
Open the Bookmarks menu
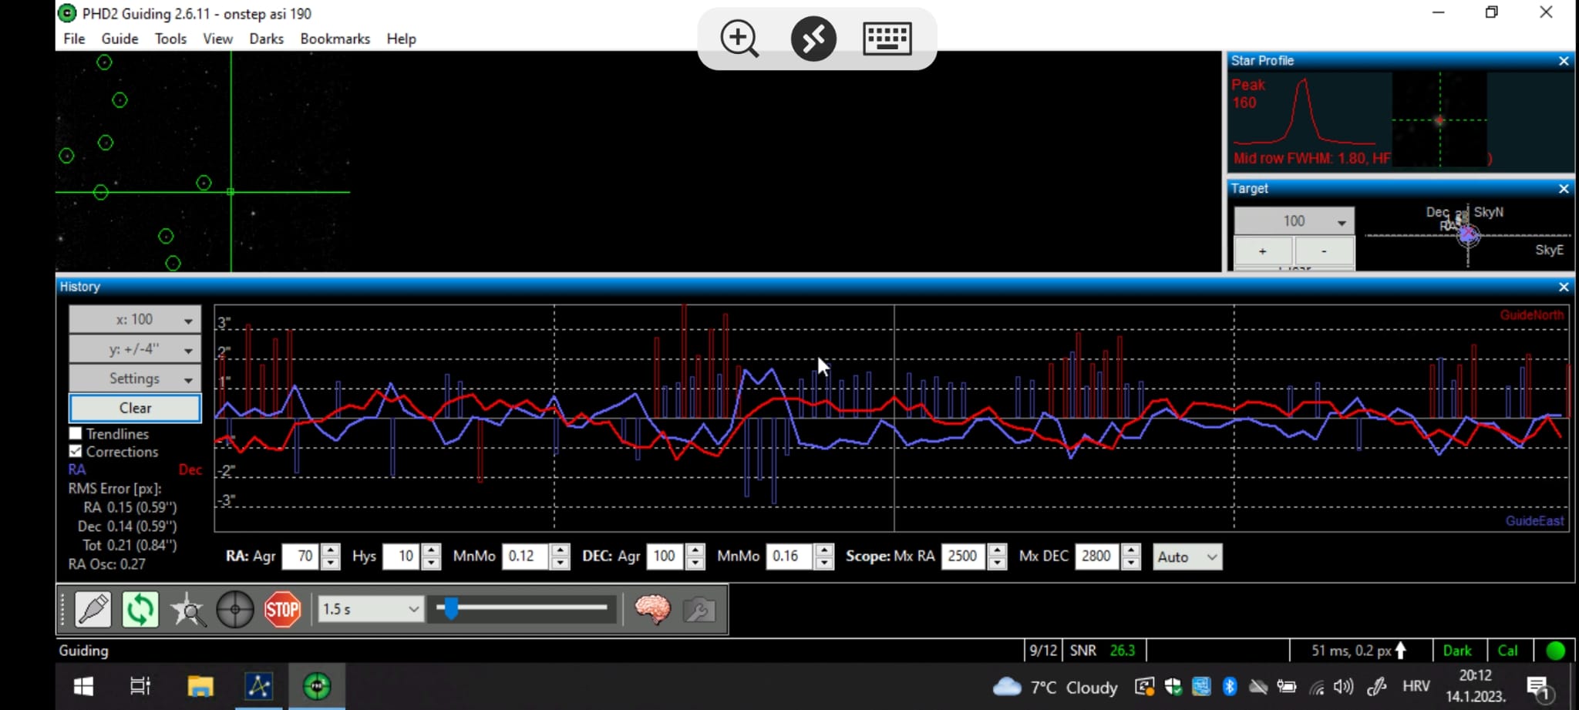(x=335, y=39)
